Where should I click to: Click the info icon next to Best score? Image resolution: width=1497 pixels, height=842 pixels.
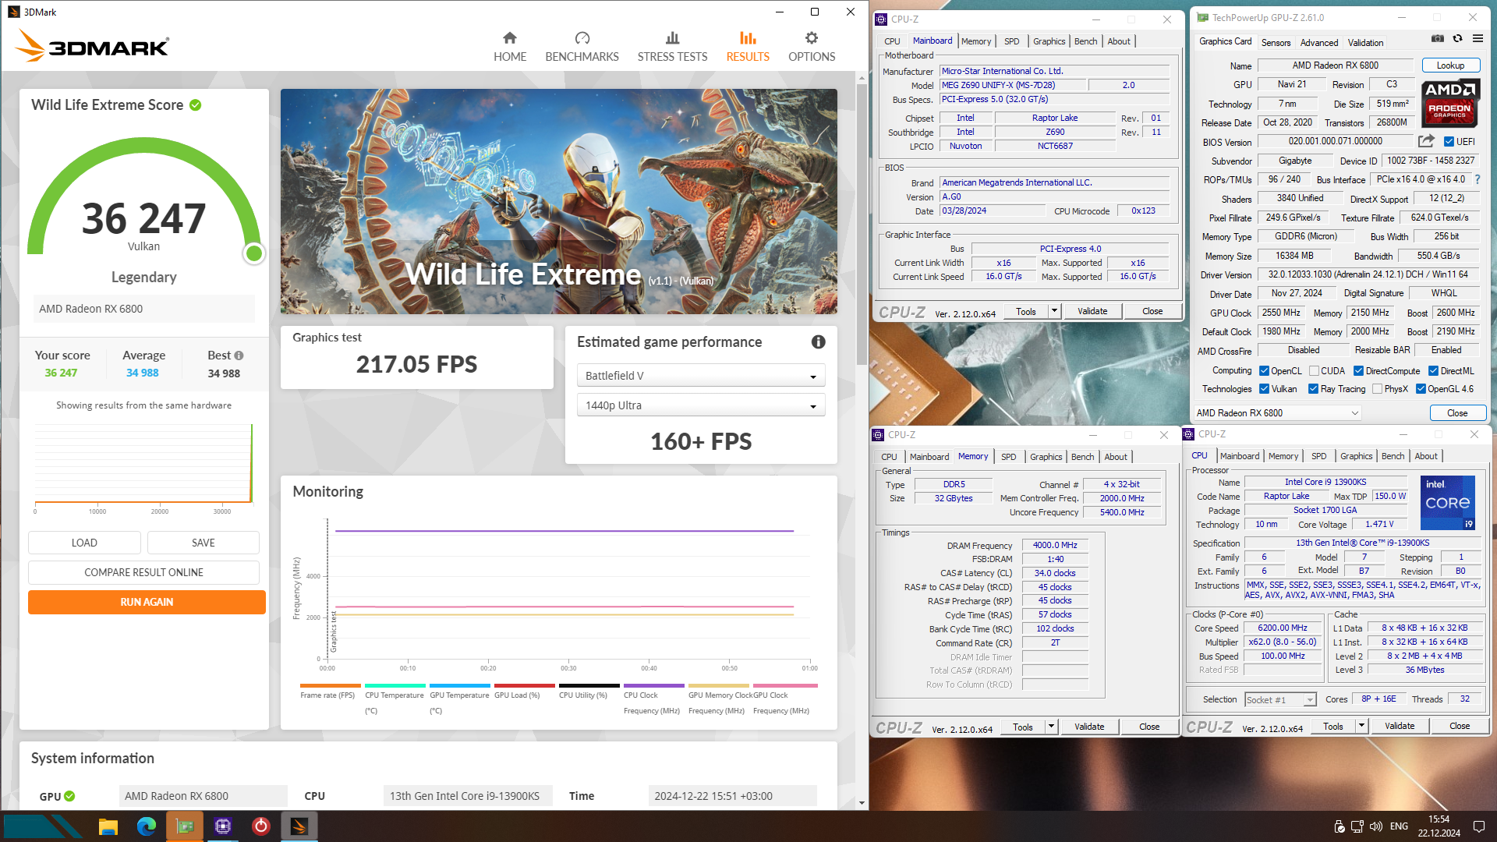(239, 356)
